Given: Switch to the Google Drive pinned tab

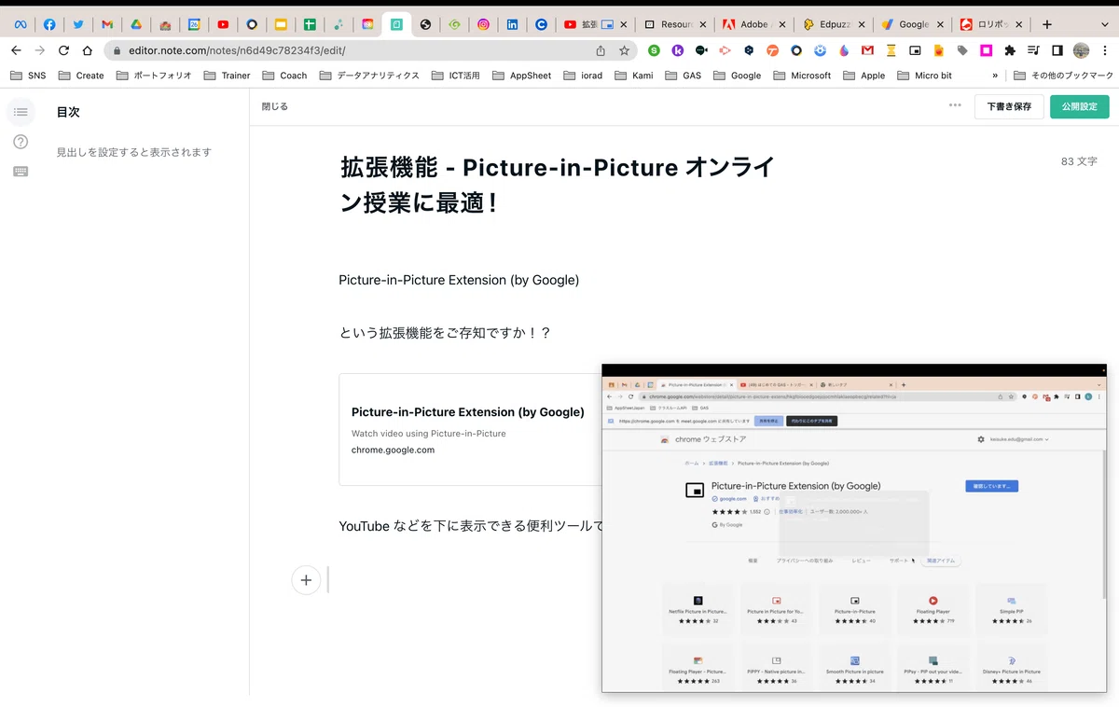Looking at the screenshot, I should tap(136, 24).
